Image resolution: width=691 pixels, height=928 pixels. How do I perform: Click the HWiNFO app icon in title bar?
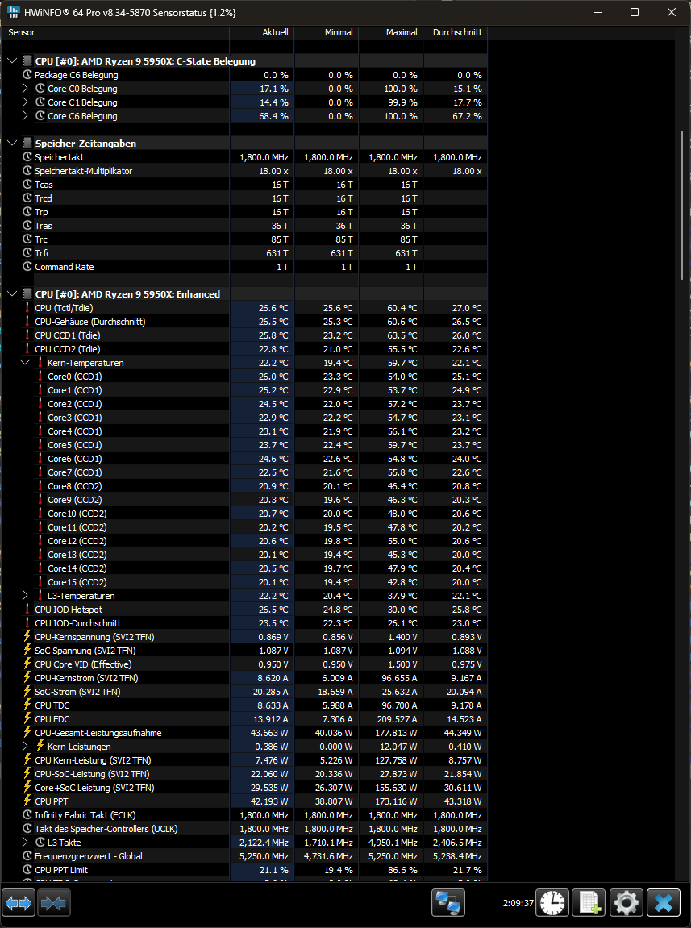click(x=14, y=12)
